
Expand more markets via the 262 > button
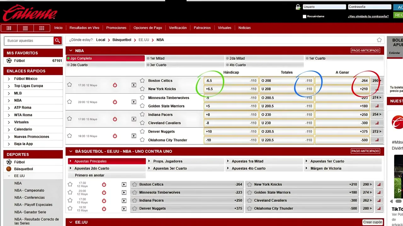click(367, 201)
